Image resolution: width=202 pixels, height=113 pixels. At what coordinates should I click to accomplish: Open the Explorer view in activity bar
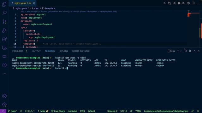pos(4,4)
